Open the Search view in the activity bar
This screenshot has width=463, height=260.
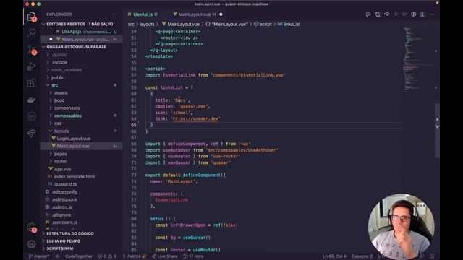[x=32, y=32]
